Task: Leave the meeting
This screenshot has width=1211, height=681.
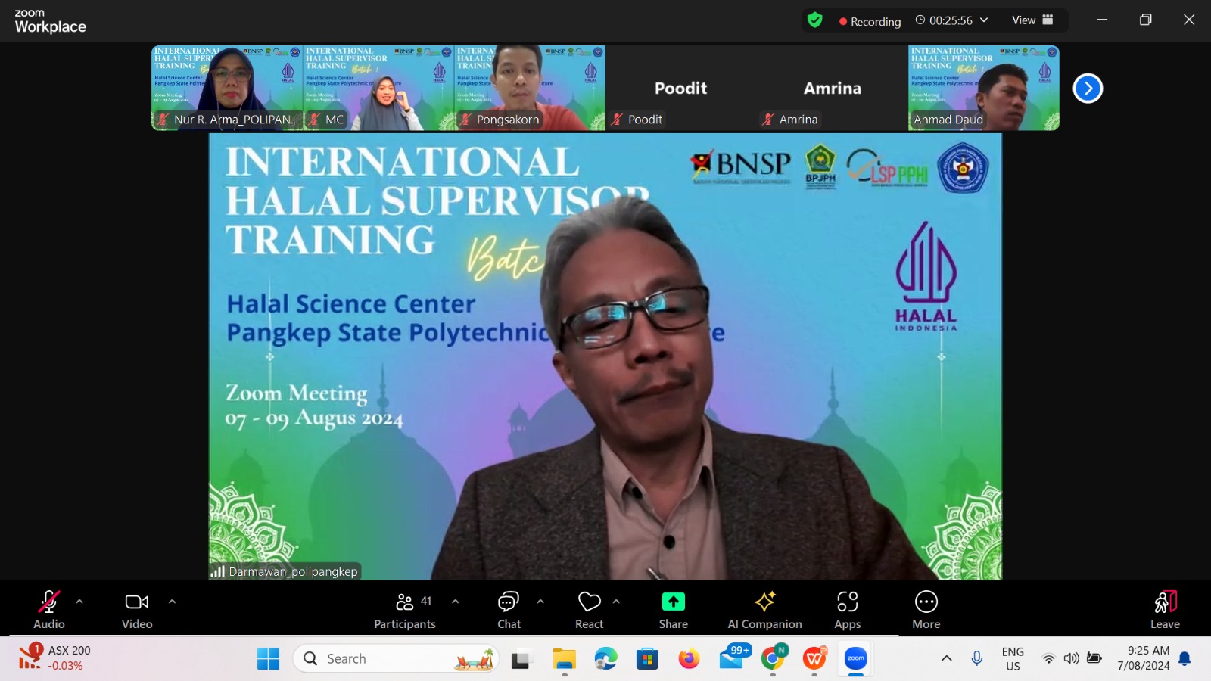Action: (1165, 610)
